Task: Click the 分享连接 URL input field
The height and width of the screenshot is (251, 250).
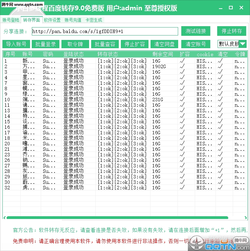Action: click(105, 31)
